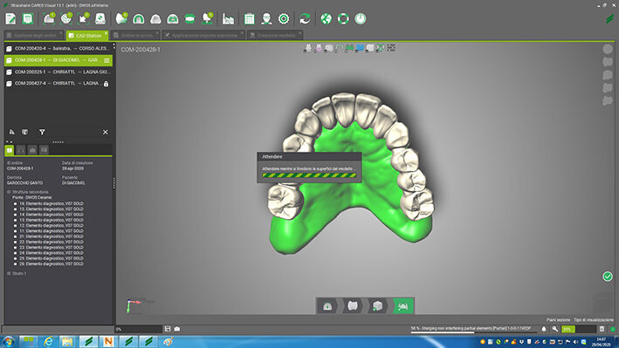Open the factory production icon

pos(228,18)
